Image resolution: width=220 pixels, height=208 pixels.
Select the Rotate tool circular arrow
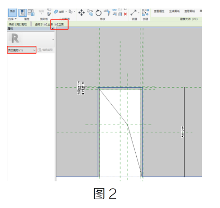coord(98,13)
